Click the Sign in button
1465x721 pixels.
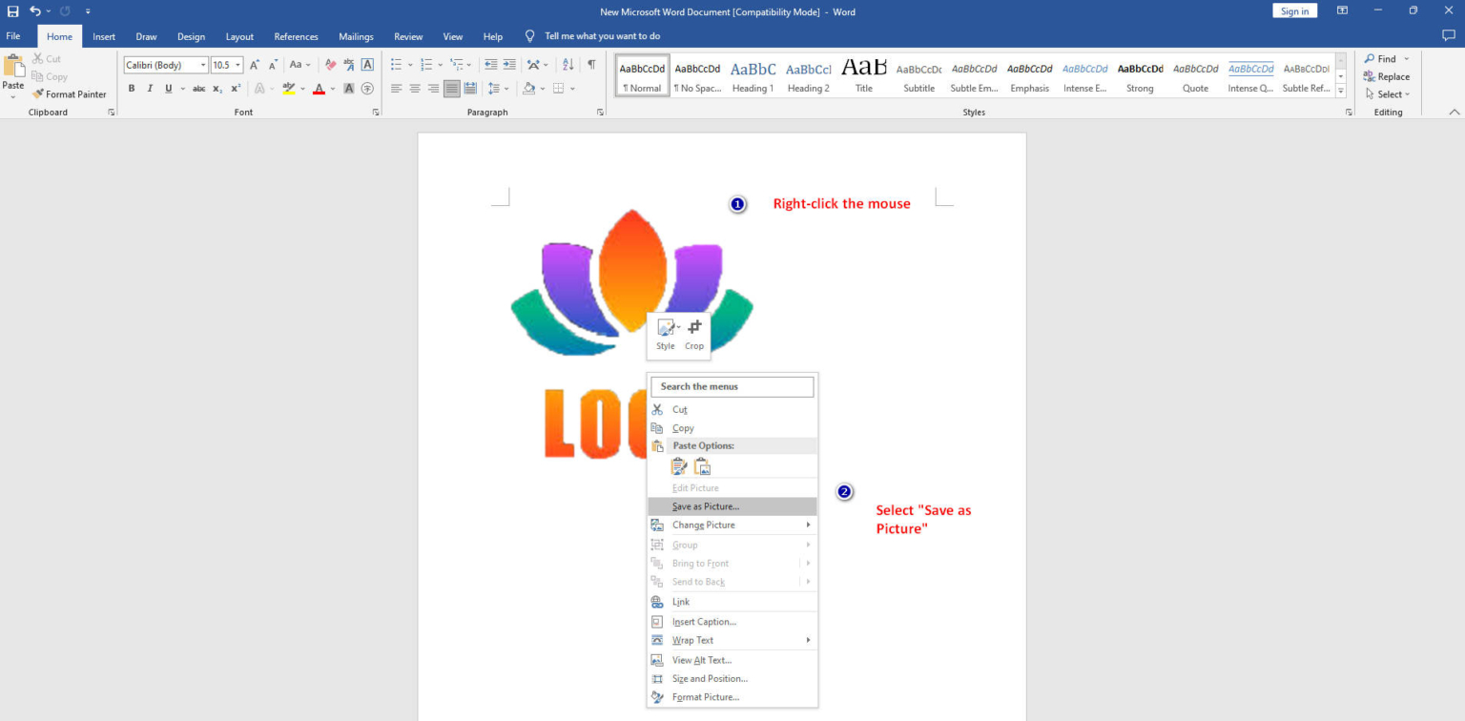(1294, 10)
